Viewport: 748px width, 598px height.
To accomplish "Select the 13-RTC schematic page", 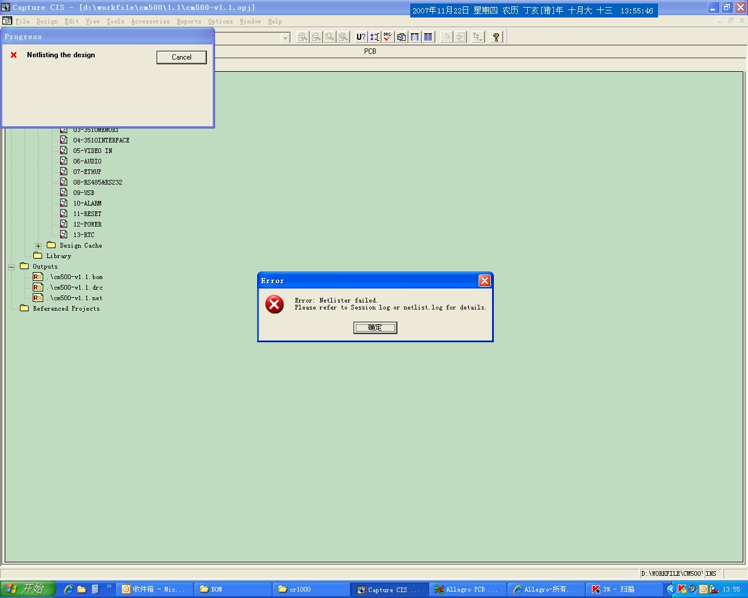I will [84, 235].
